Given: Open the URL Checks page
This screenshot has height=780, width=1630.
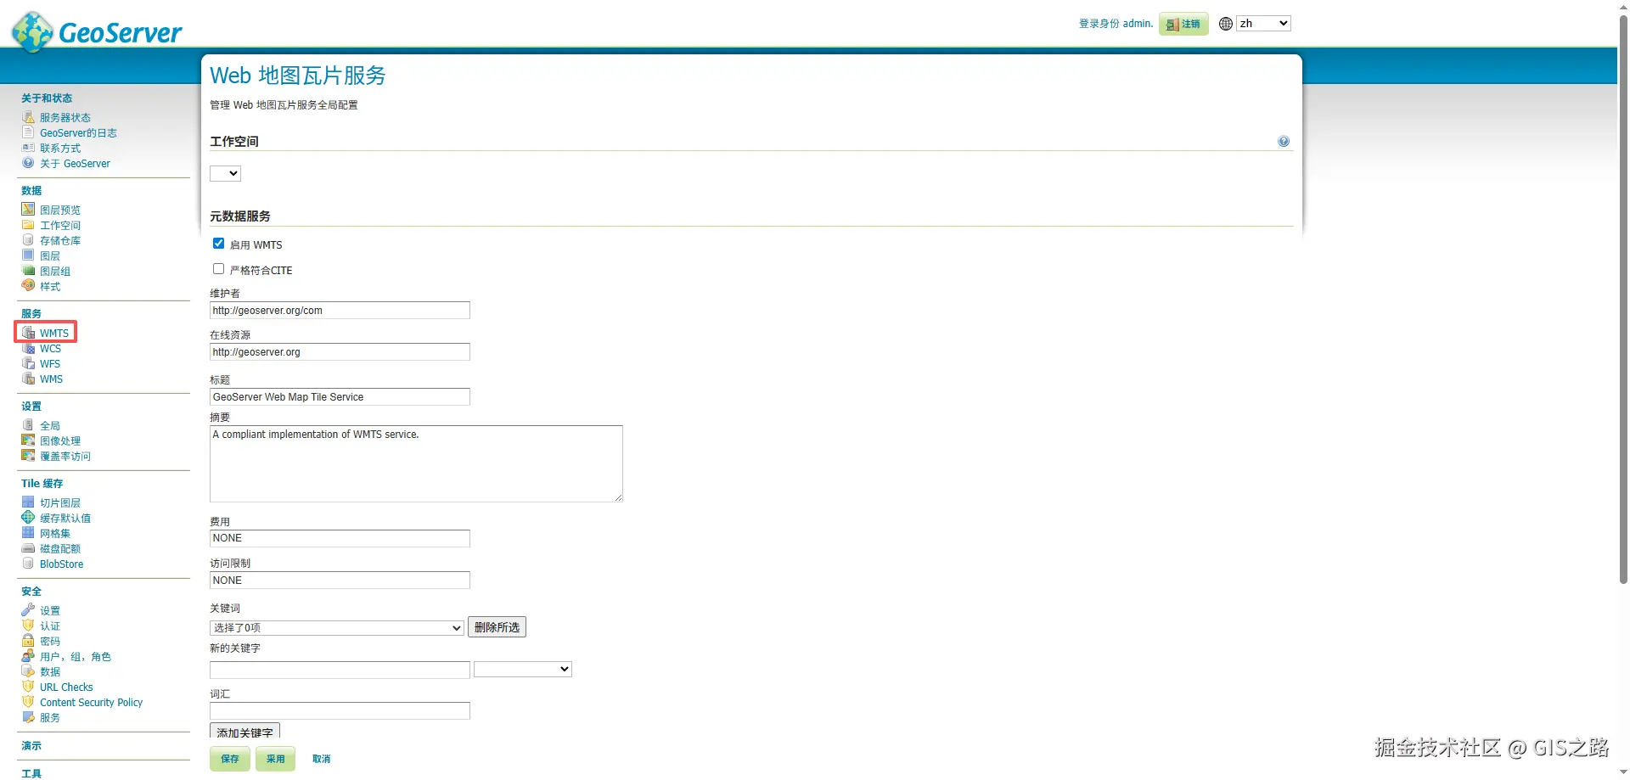Looking at the screenshot, I should [x=66, y=687].
